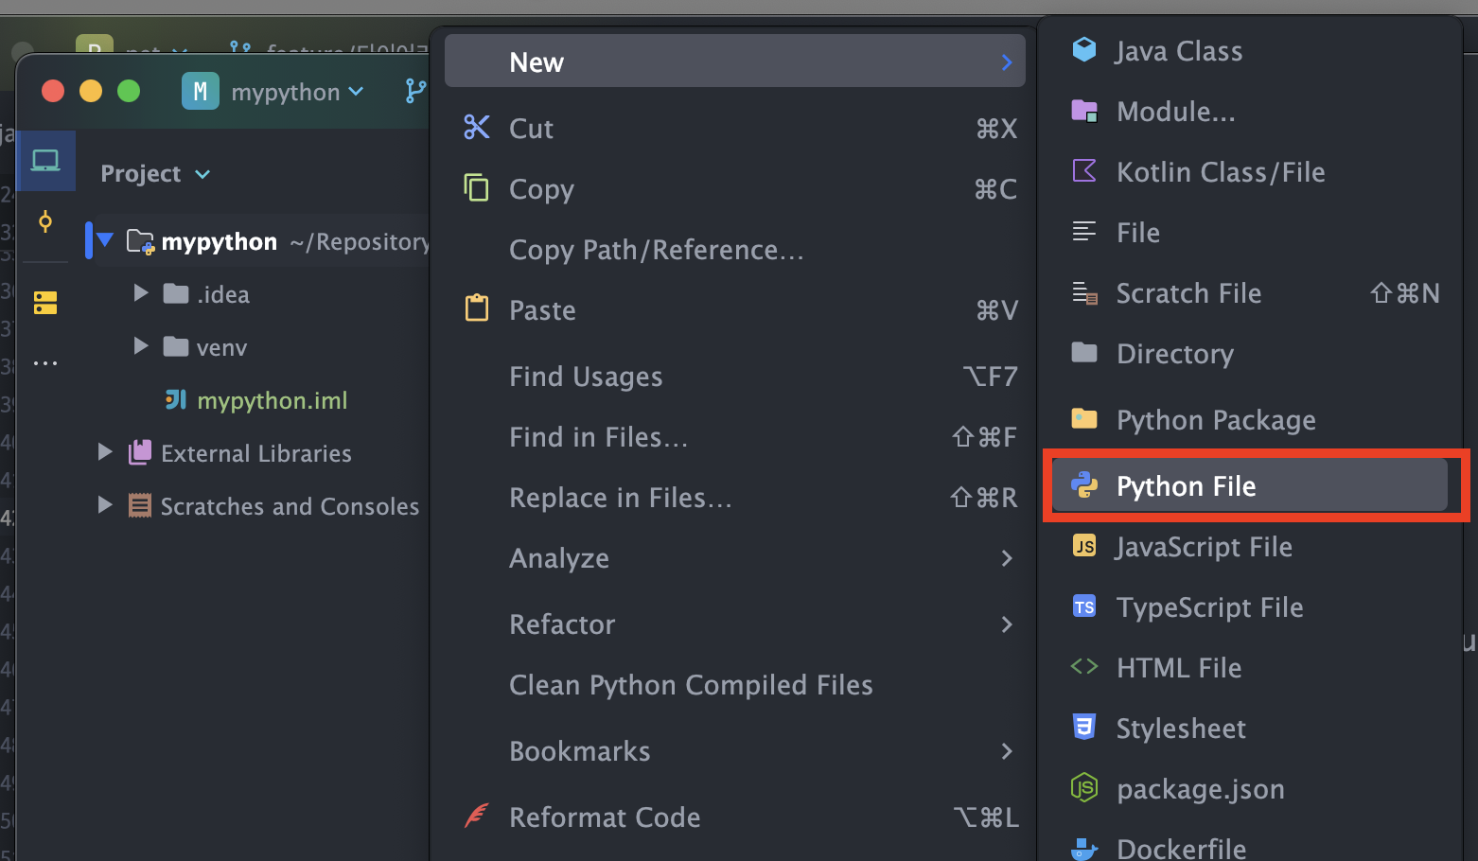Select the .idea folder label
The image size is (1478, 861).
coord(223,294)
